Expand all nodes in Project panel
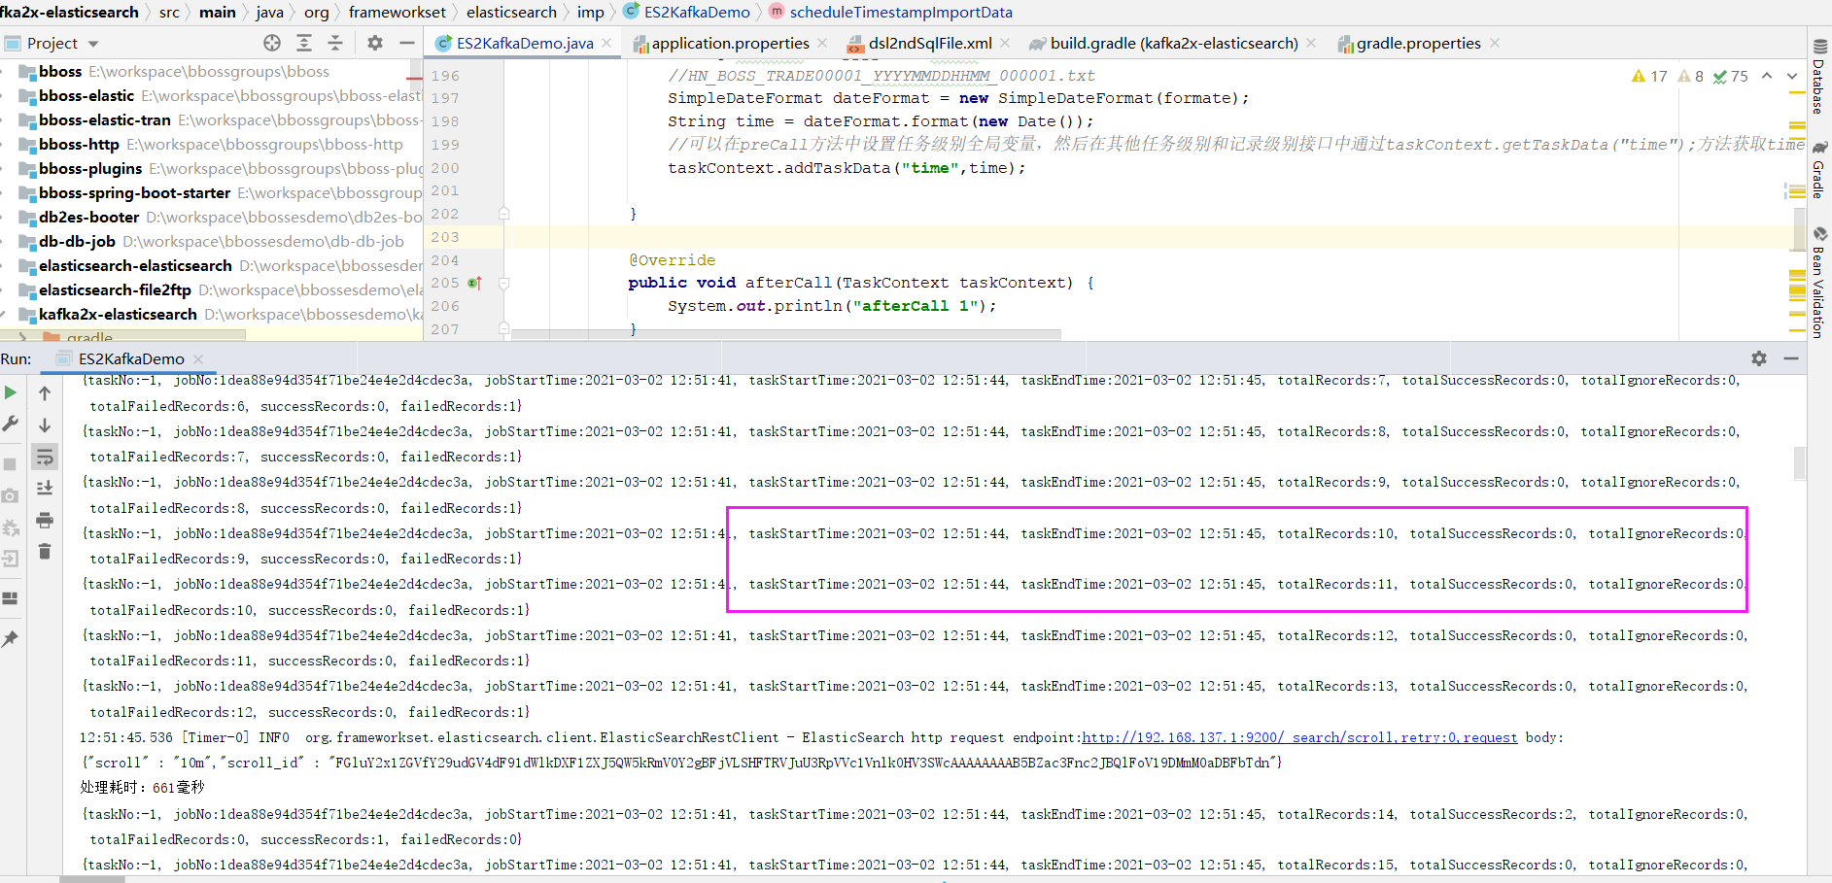The image size is (1832, 883). [304, 43]
